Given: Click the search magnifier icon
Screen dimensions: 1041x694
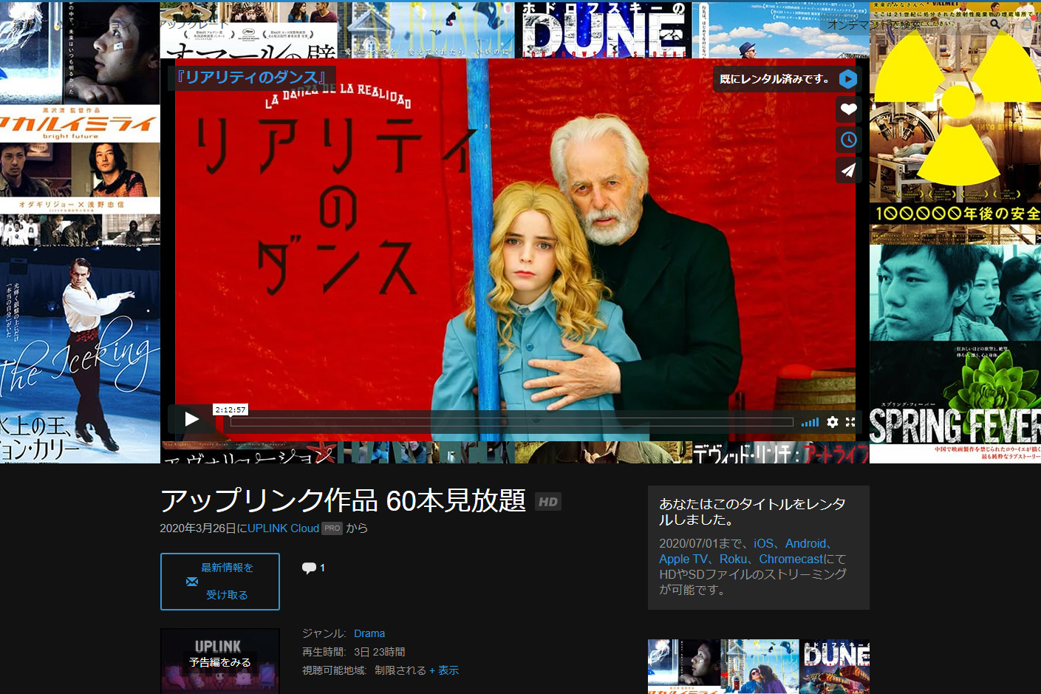Looking at the screenshot, I should coord(995,24).
